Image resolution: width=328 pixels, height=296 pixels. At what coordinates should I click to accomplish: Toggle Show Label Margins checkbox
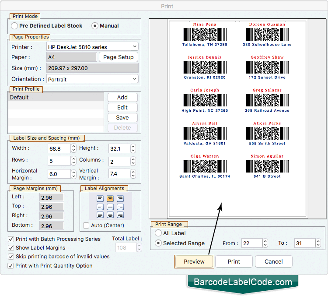(10, 248)
